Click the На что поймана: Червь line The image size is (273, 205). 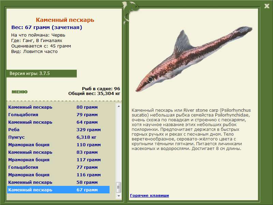(38, 35)
